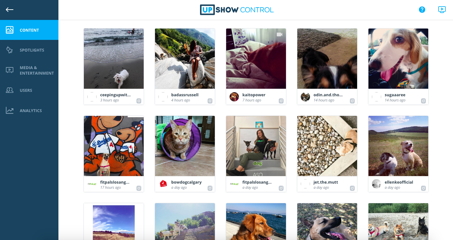The width and height of the screenshot is (453, 240).
Task: Click kaitopower profile avatar
Action: (x=234, y=97)
